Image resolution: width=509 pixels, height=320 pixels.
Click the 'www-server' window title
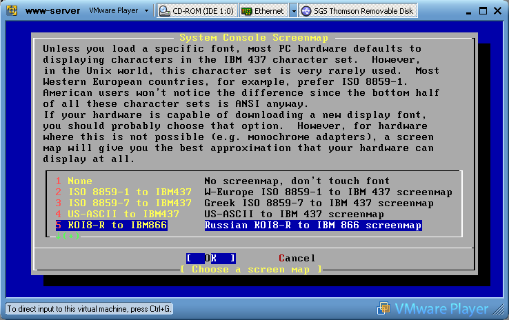tap(52, 11)
